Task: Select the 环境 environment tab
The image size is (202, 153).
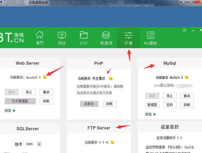Action: click(128, 38)
